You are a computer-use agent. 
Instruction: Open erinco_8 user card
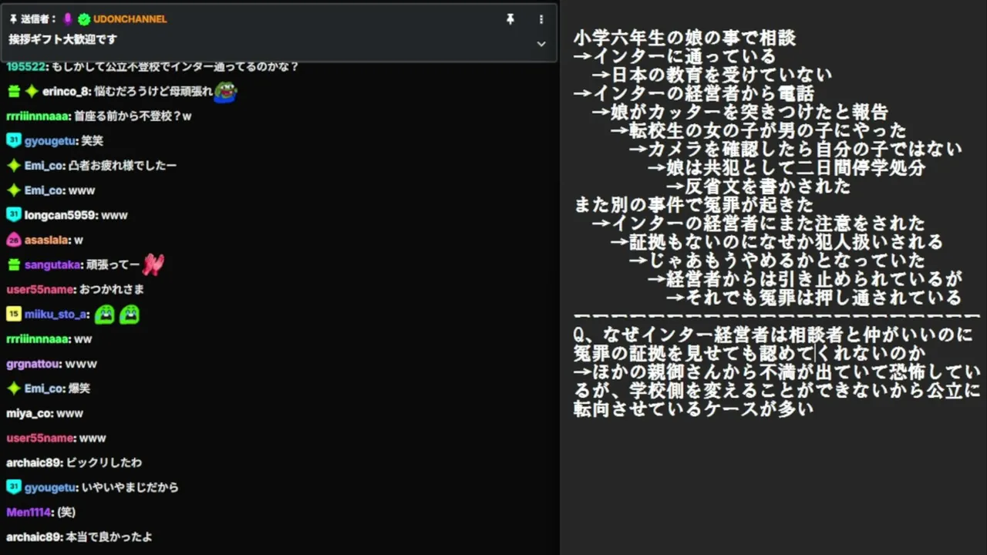pyautogui.click(x=66, y=92)
